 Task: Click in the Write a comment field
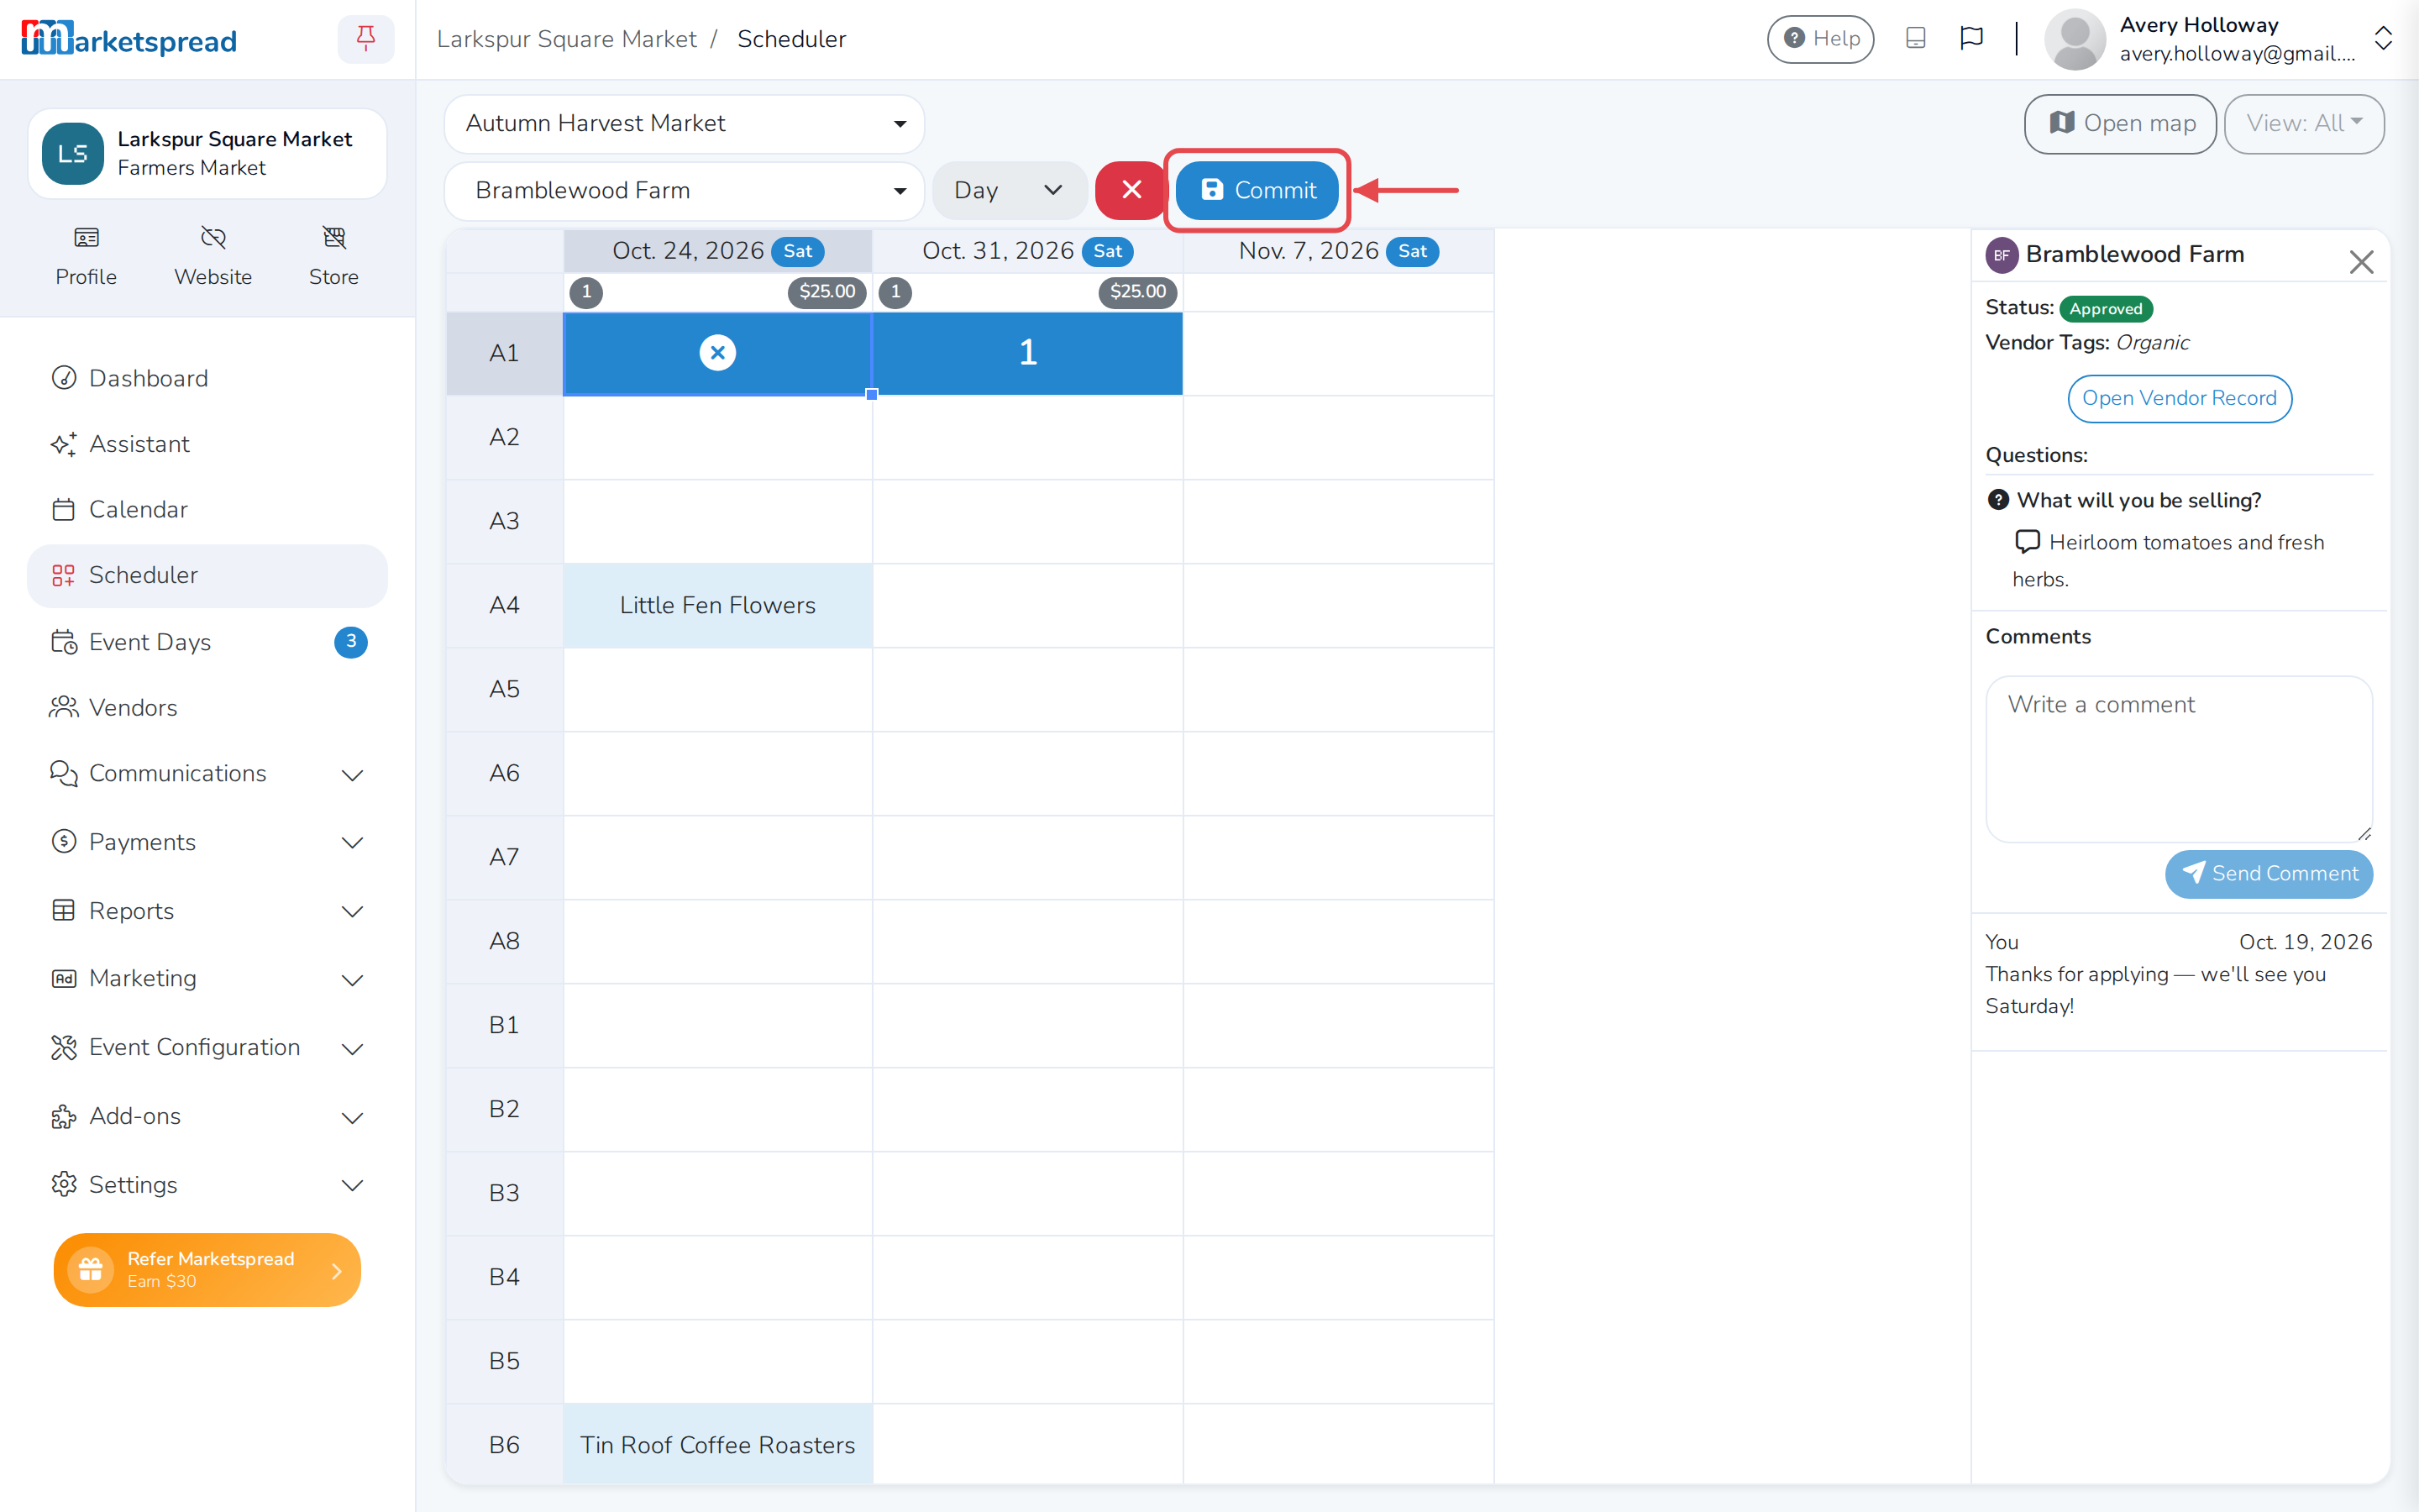click(x=2178, y=759)
